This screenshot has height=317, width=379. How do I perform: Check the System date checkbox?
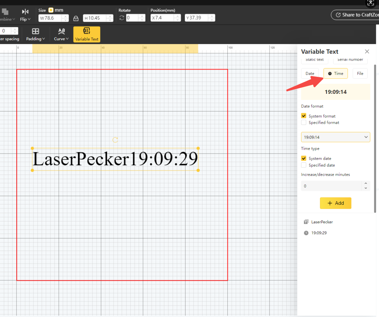[x=304, y=159]
